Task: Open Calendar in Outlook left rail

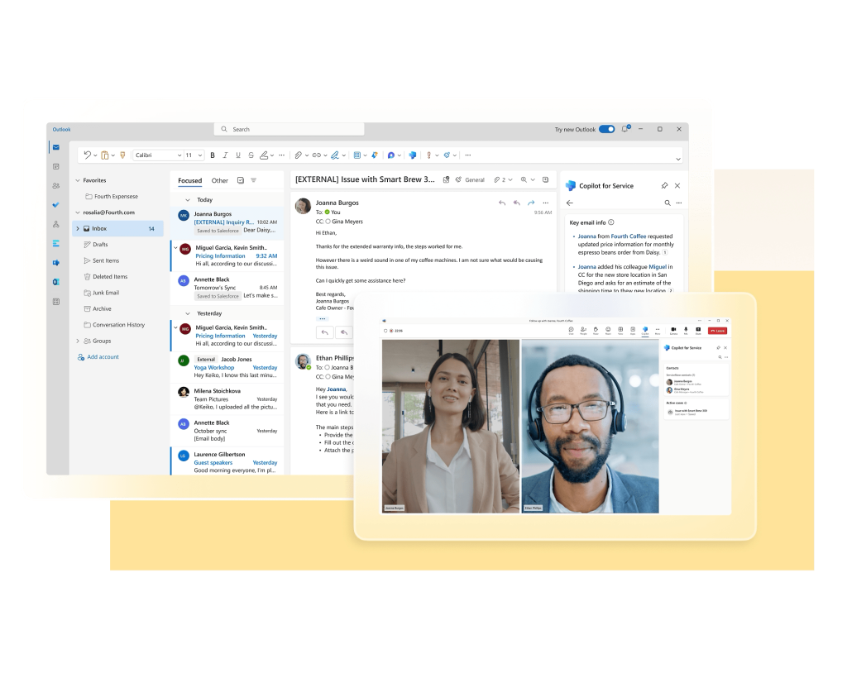Action: (x=56, y=166)
